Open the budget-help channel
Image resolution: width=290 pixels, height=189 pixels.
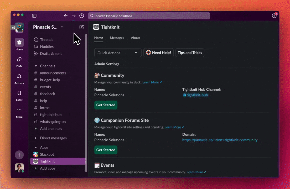pyautogui.click(x=50, y=80)
